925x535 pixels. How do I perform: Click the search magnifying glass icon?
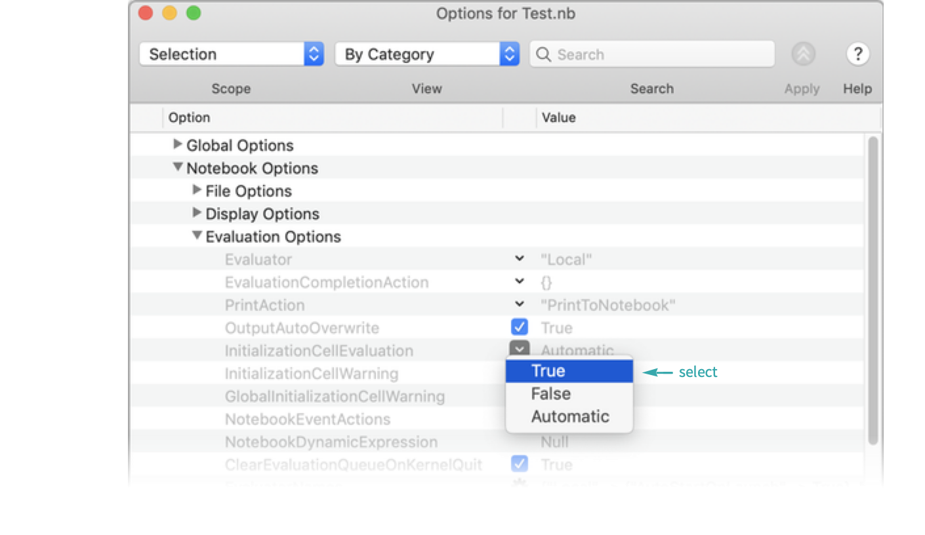544,54
